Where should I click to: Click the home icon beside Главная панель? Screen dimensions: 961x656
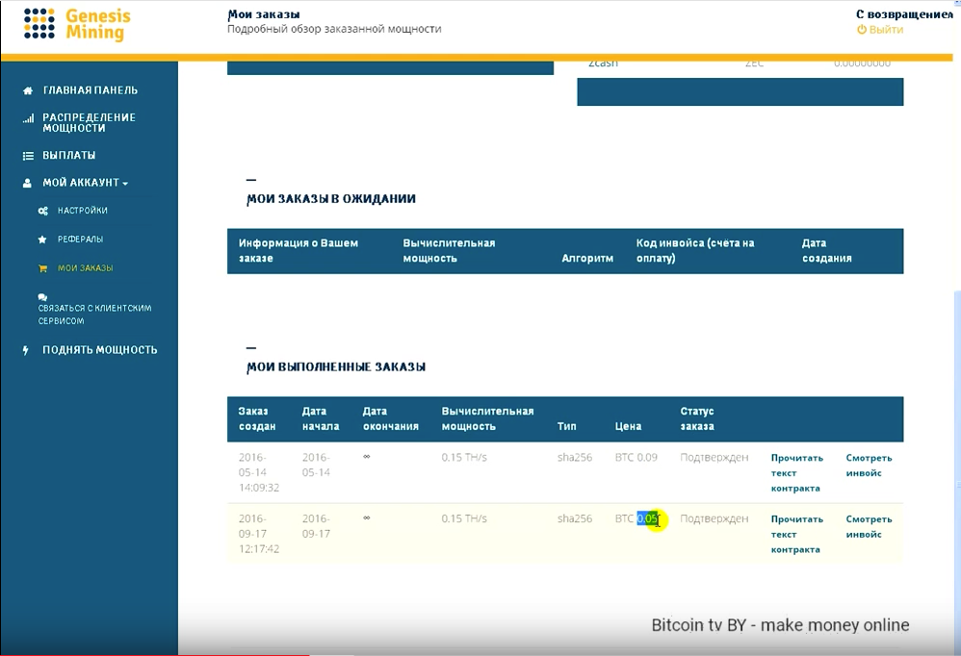tap(28, 90)
